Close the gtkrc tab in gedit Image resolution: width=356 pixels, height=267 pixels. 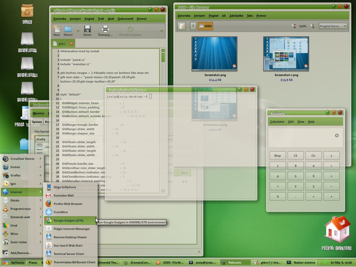click(x=71, y=44)
